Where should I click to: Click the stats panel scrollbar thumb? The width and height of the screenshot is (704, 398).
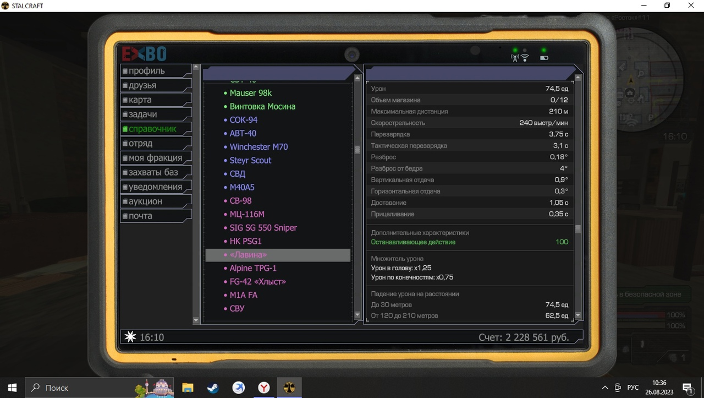click(x=577, y=230)
